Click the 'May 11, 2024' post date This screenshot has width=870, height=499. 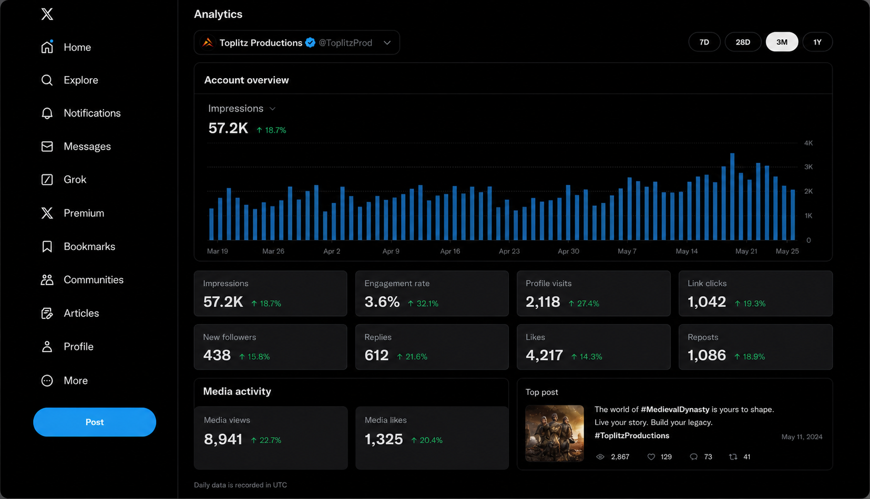click(802, 437)
